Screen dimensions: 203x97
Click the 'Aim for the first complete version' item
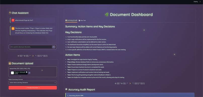96,77
